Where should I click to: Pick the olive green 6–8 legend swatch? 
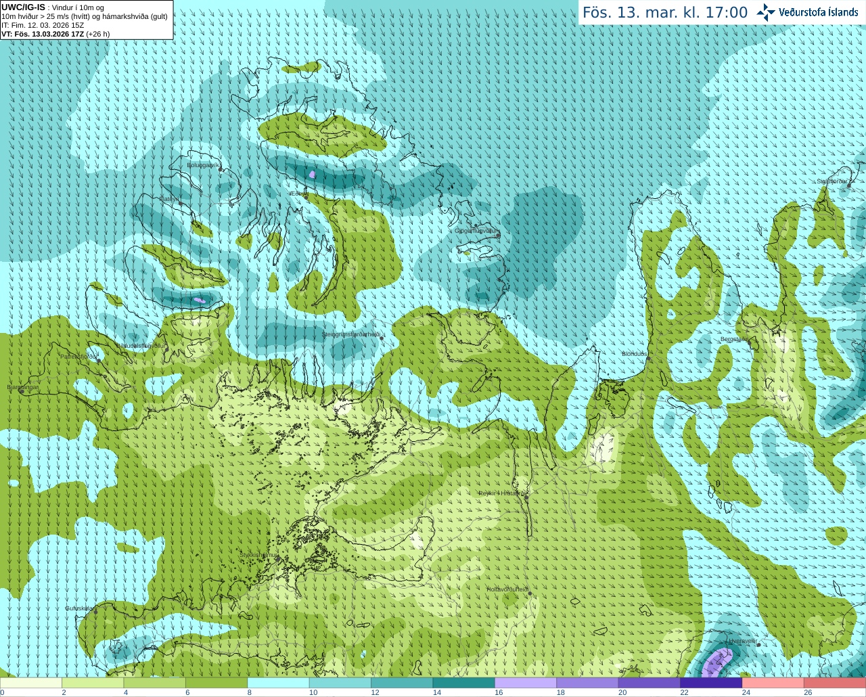pyautogui.click(x=216, y=683)
